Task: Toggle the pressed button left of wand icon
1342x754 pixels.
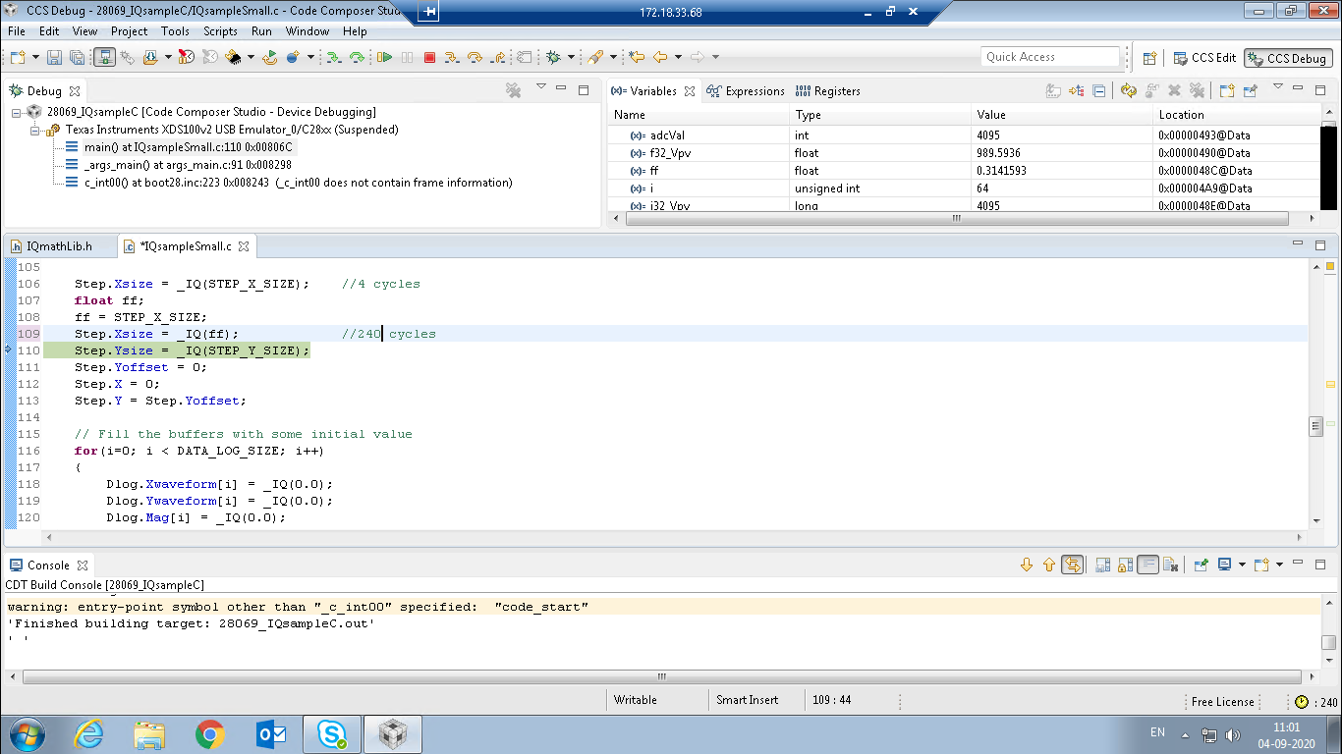Action: [104, 58]
